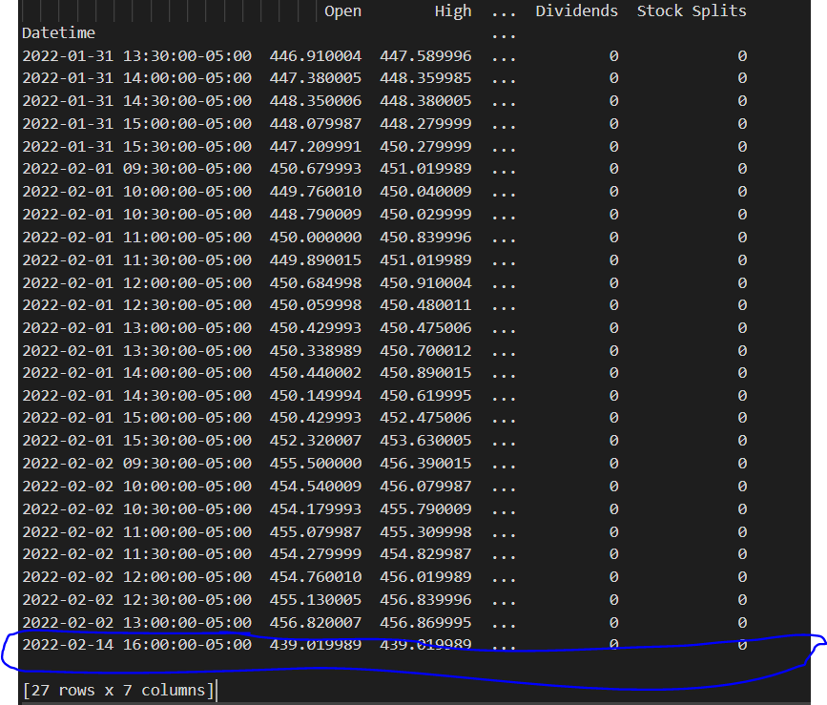
Task: Select timestamp 2022-02-01 11:30:00-05:00
Action: (x=137, y=260)
